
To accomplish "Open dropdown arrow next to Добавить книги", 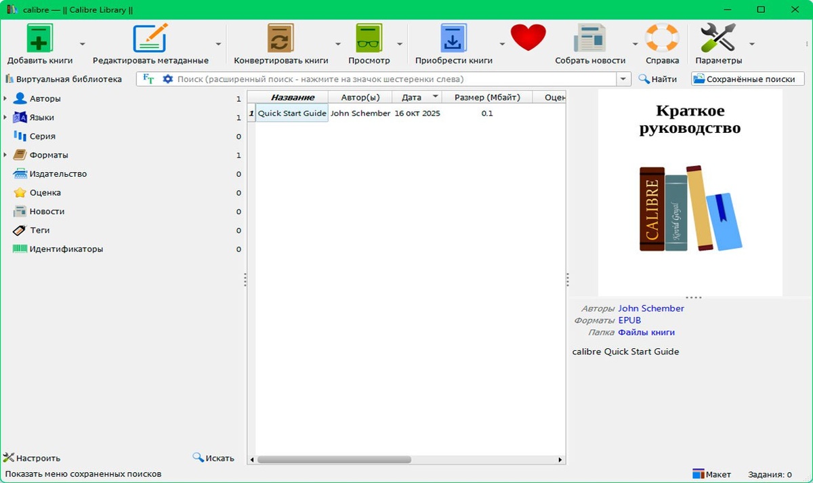I will coord(83,43).
